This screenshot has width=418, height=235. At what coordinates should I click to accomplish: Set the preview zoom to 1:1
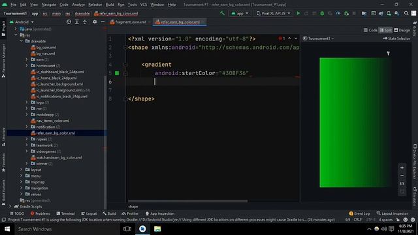[402, 183]
